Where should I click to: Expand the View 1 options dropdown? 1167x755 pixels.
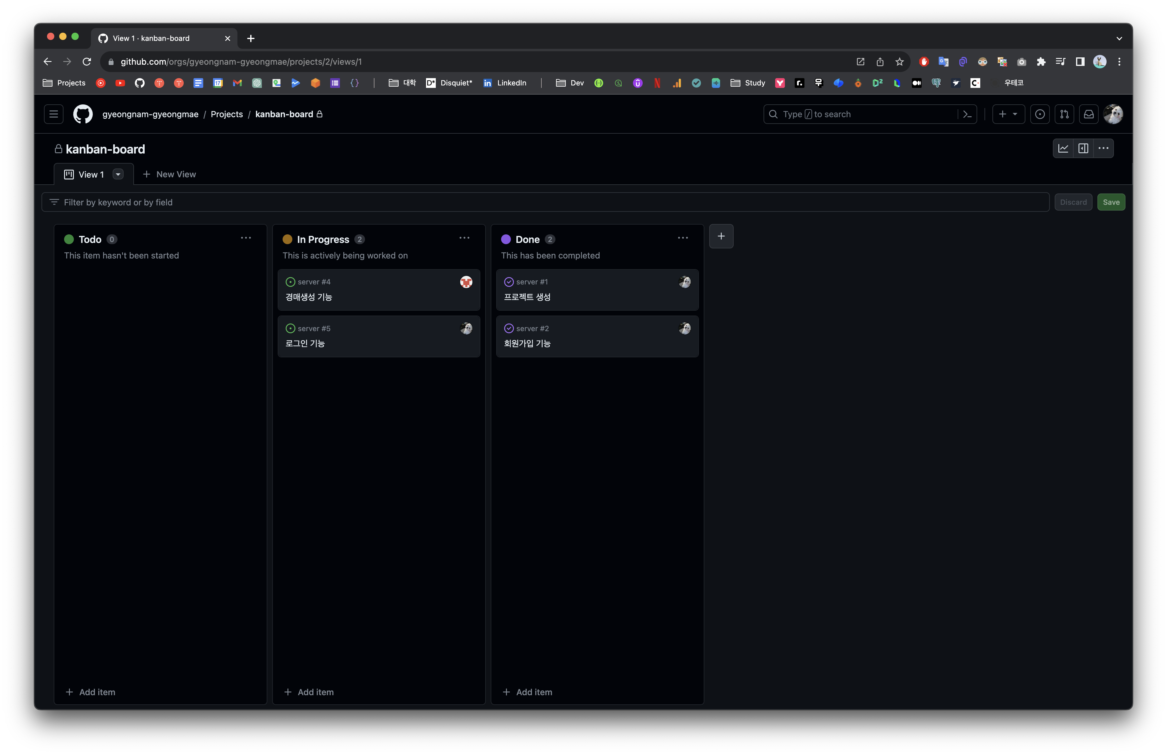[x=118, y=175]
